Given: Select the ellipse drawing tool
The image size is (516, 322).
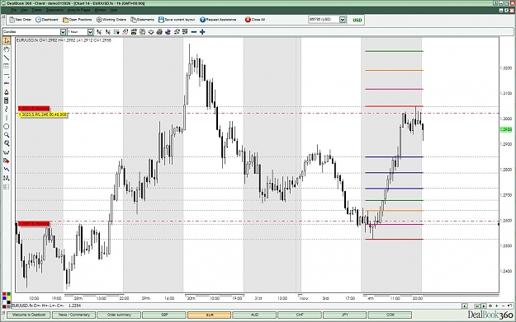Looking at the screenshot, I should click(7, 126).
